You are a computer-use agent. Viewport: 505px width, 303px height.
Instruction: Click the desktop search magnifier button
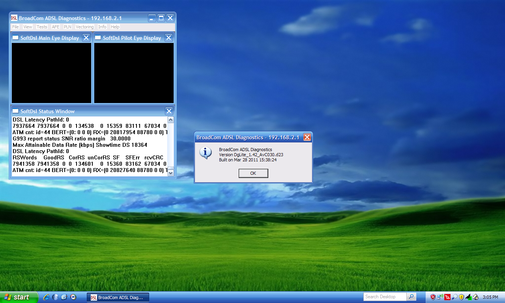[x=411, y=297]
